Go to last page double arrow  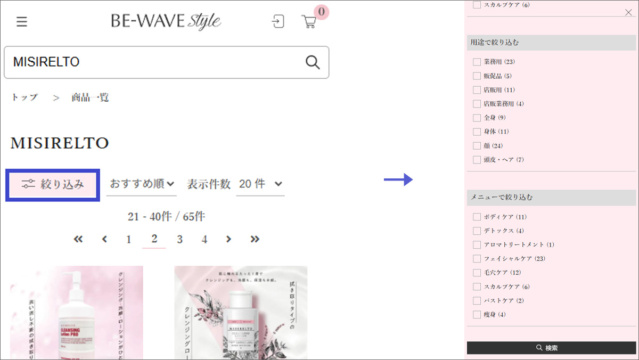(255, 239)
